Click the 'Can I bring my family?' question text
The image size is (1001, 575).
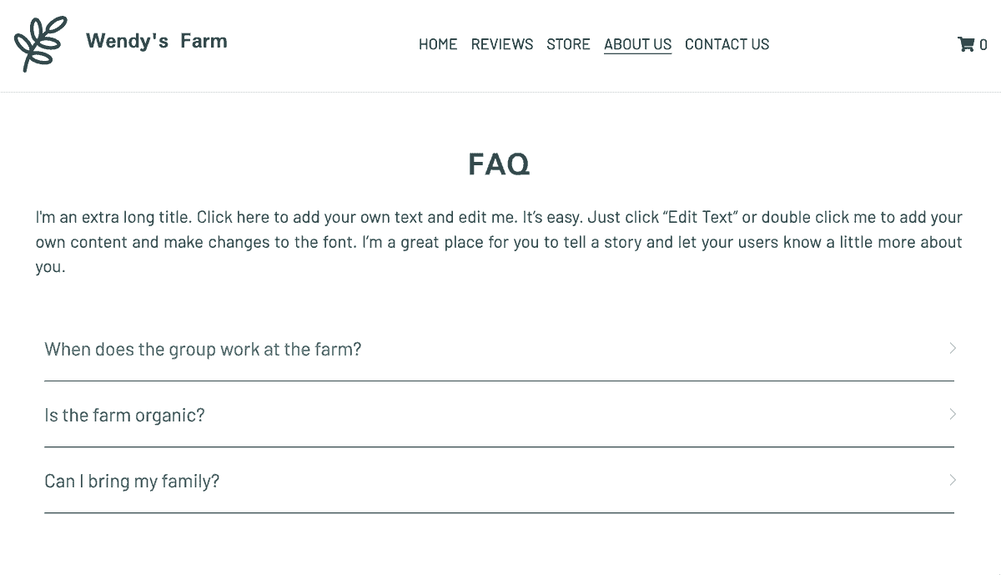tap(132, 481)
